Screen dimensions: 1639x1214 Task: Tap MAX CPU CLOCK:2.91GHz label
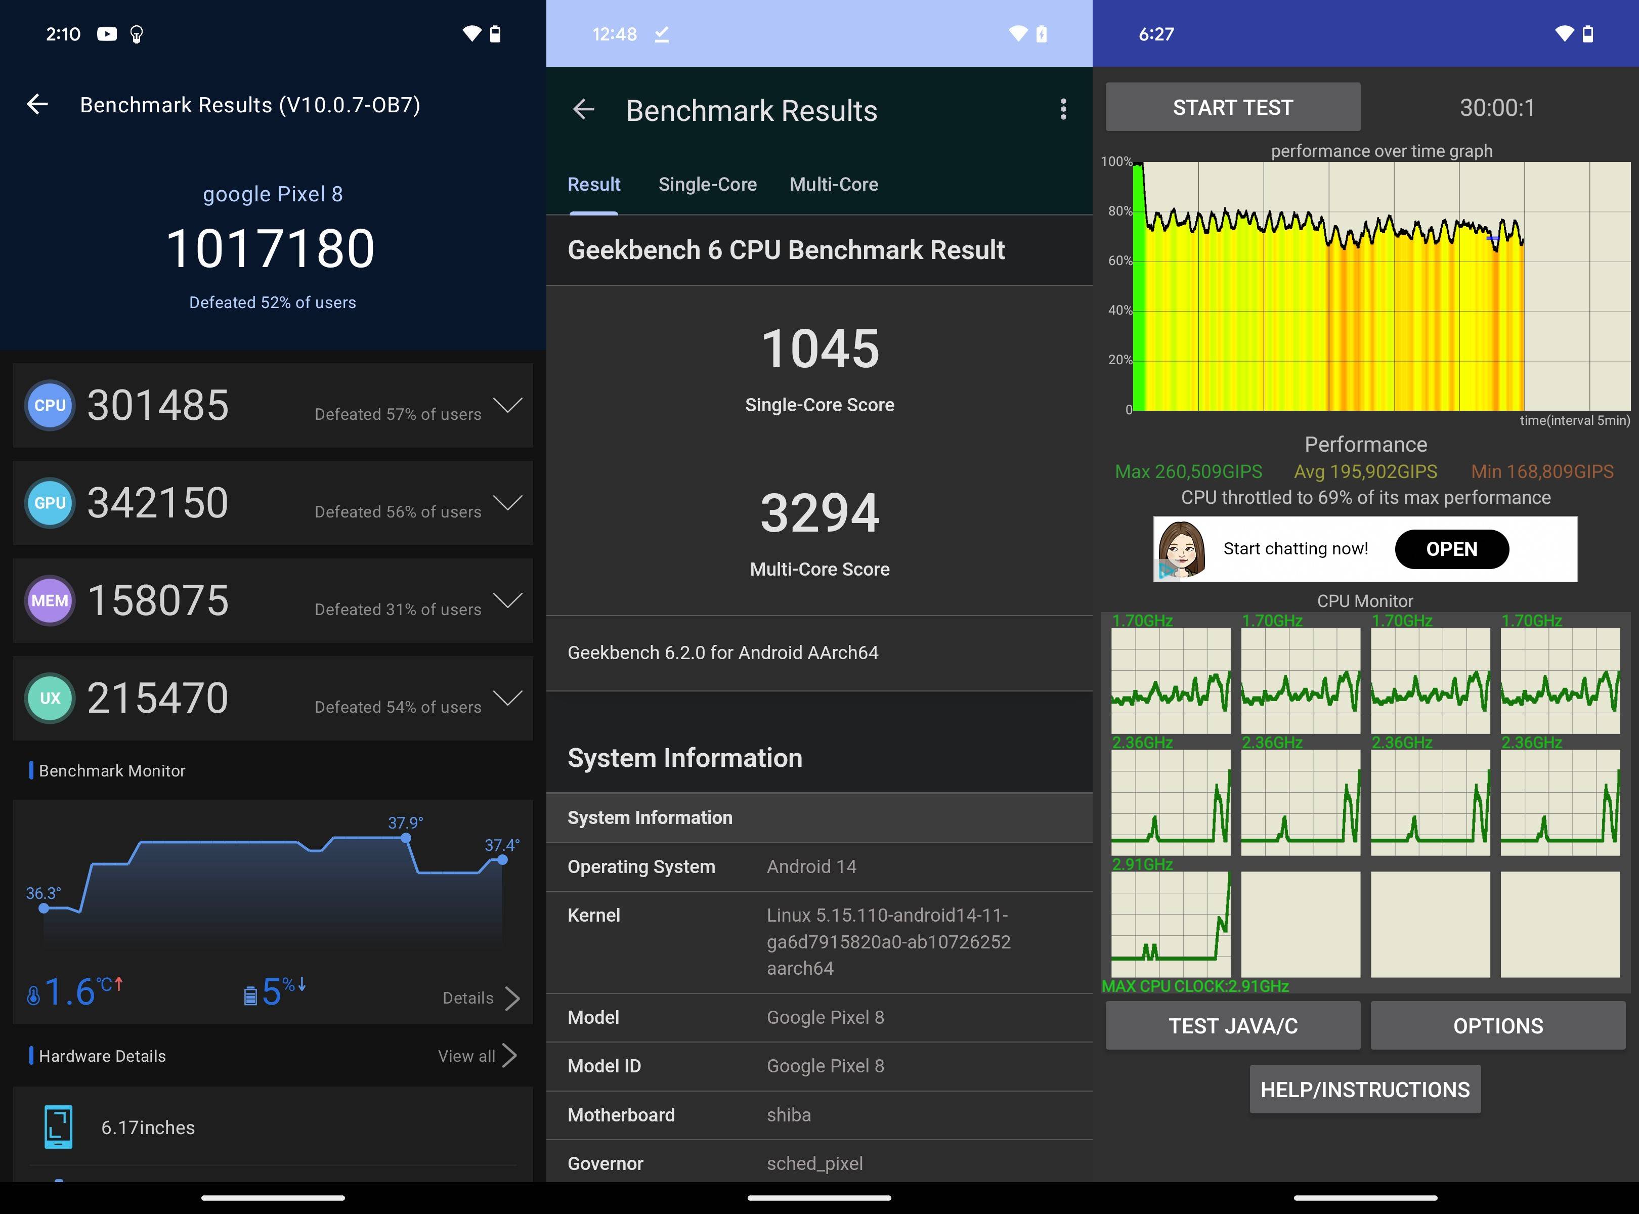[1195, 986]
